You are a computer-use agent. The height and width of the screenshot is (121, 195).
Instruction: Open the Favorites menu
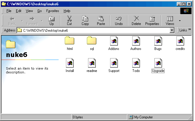(x=52, y=11)
